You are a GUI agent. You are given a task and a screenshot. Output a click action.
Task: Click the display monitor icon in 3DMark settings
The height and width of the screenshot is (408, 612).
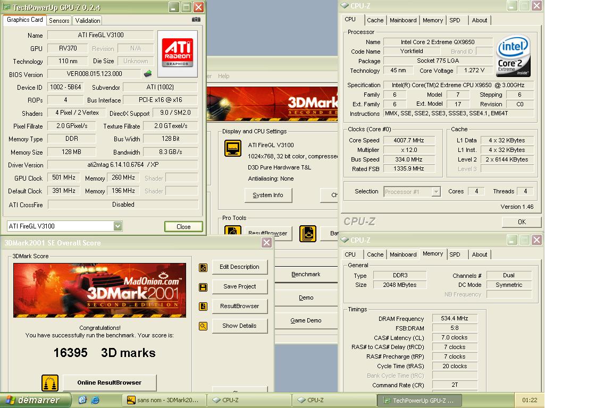pyautogui.click(x=232, y=148)
